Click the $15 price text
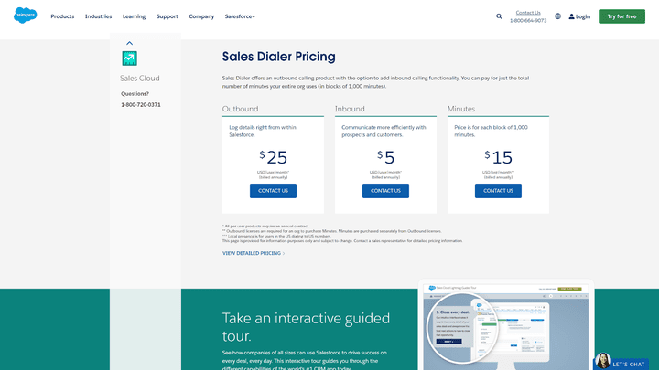This screenshot has width=659, height=370. pos(498,157)
